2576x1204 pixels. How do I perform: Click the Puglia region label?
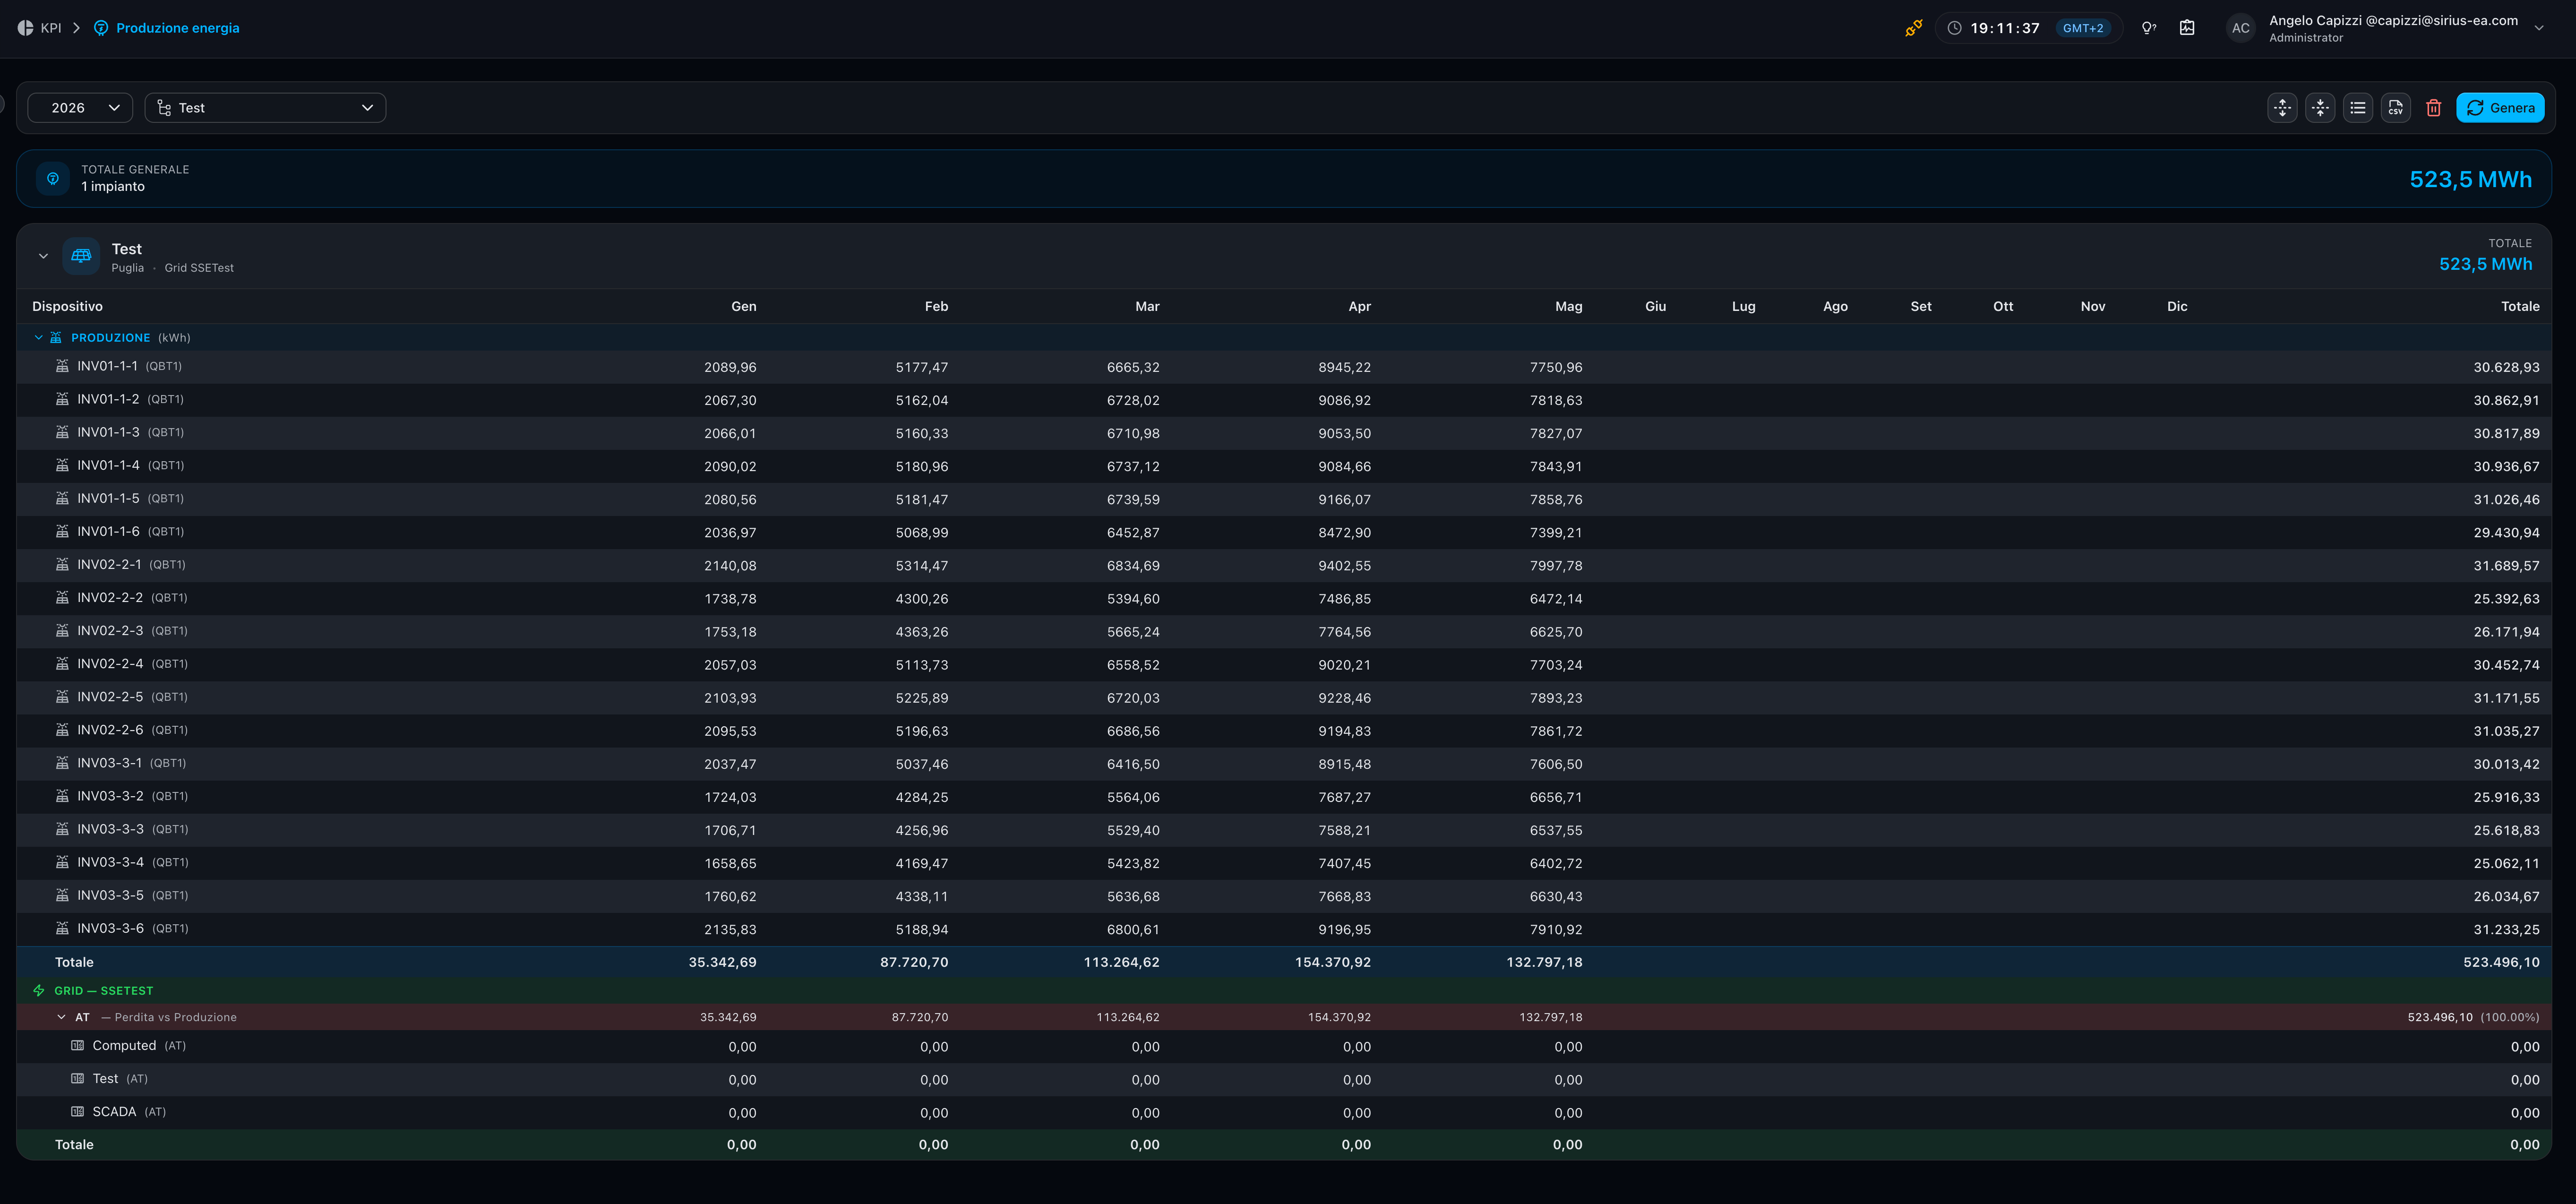point(127,268)
